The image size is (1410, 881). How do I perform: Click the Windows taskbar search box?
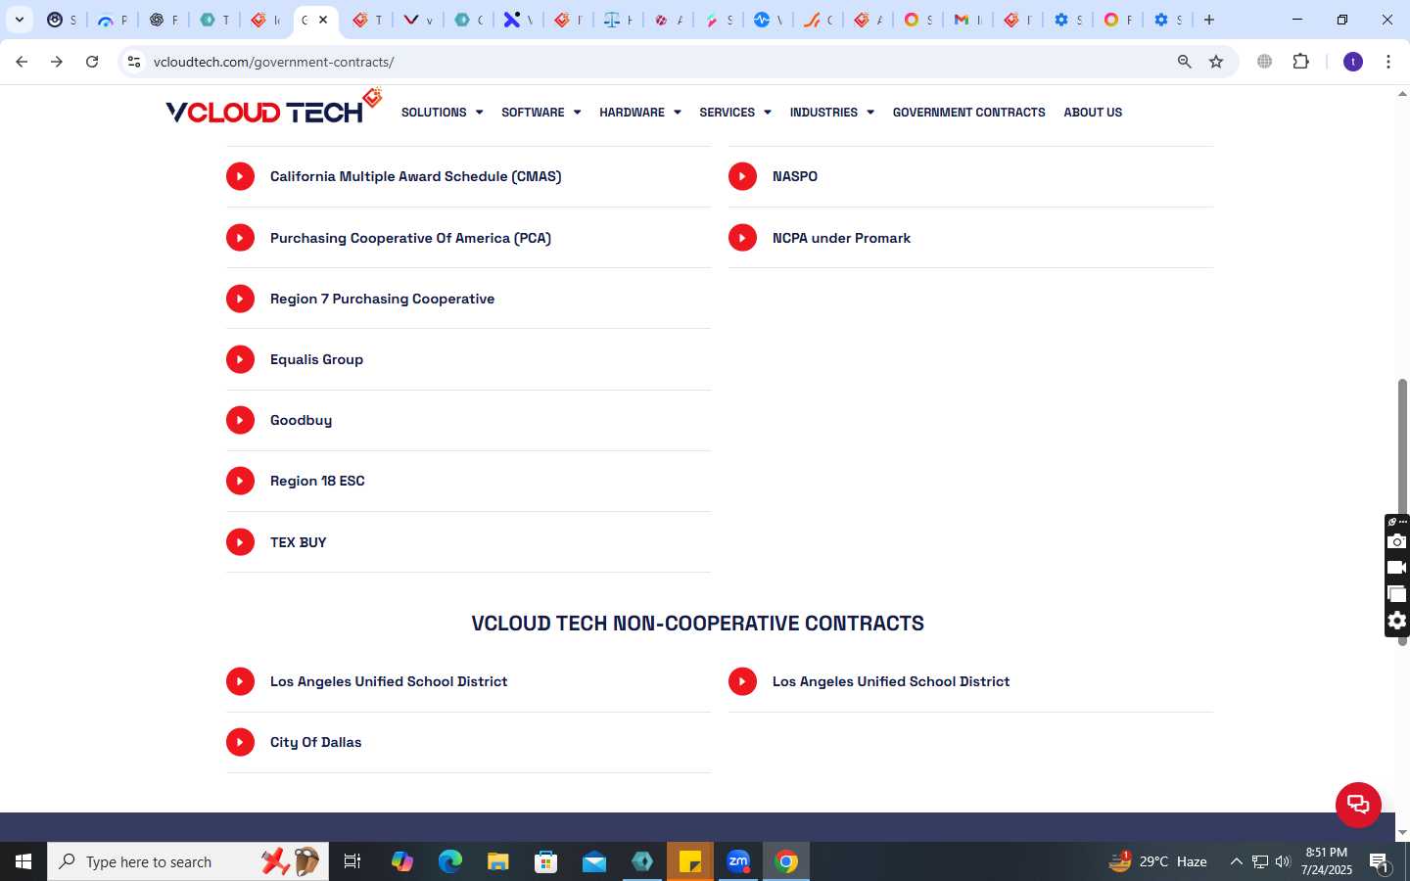[188, 861]
